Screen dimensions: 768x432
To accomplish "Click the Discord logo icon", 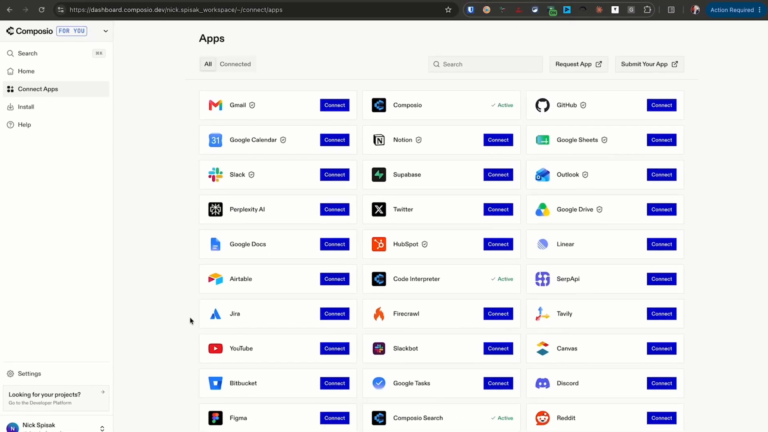I will [542, 383].
